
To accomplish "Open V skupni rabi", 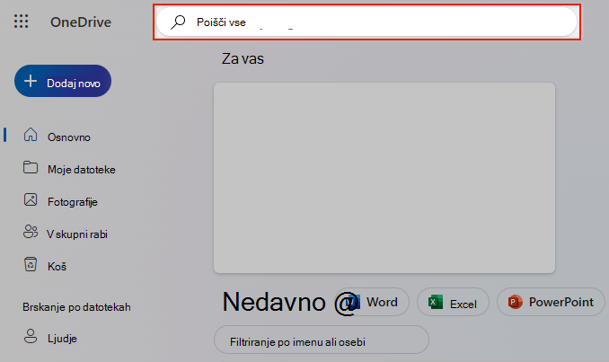I will click(x=77, y=234).
